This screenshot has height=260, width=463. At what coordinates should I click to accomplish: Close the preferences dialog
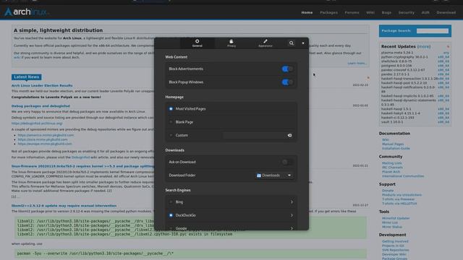point(303,43)
